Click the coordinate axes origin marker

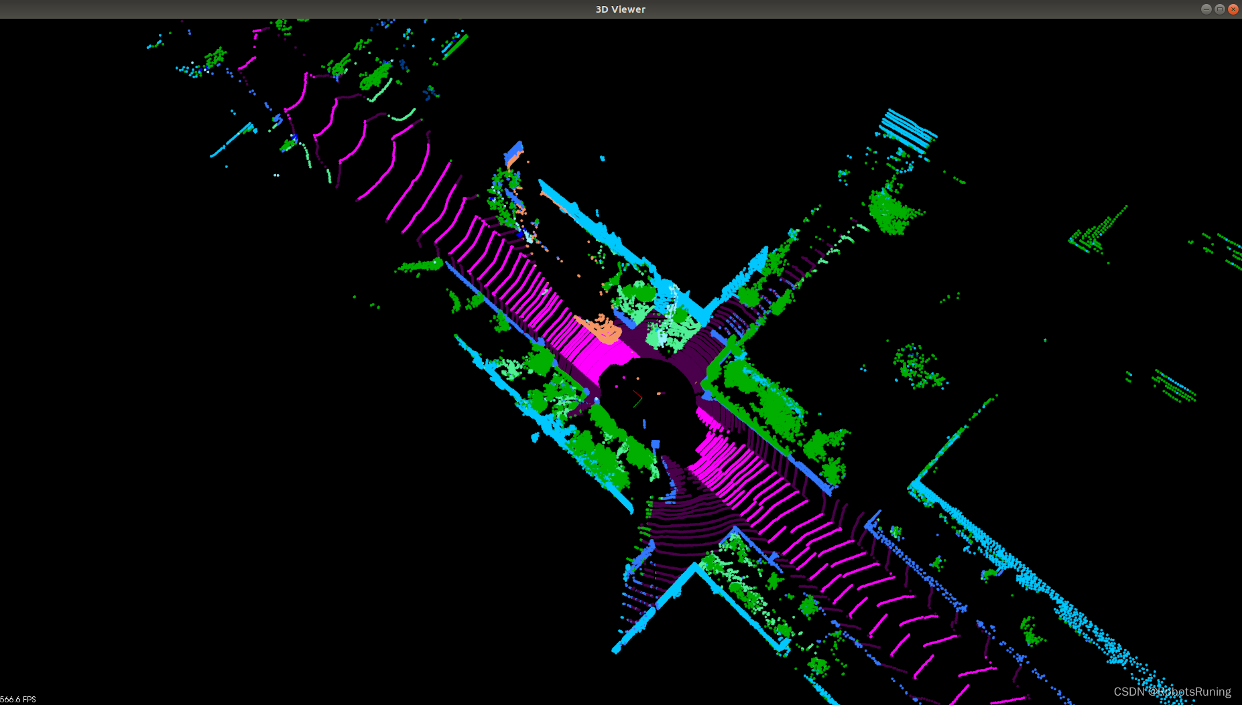642,398
